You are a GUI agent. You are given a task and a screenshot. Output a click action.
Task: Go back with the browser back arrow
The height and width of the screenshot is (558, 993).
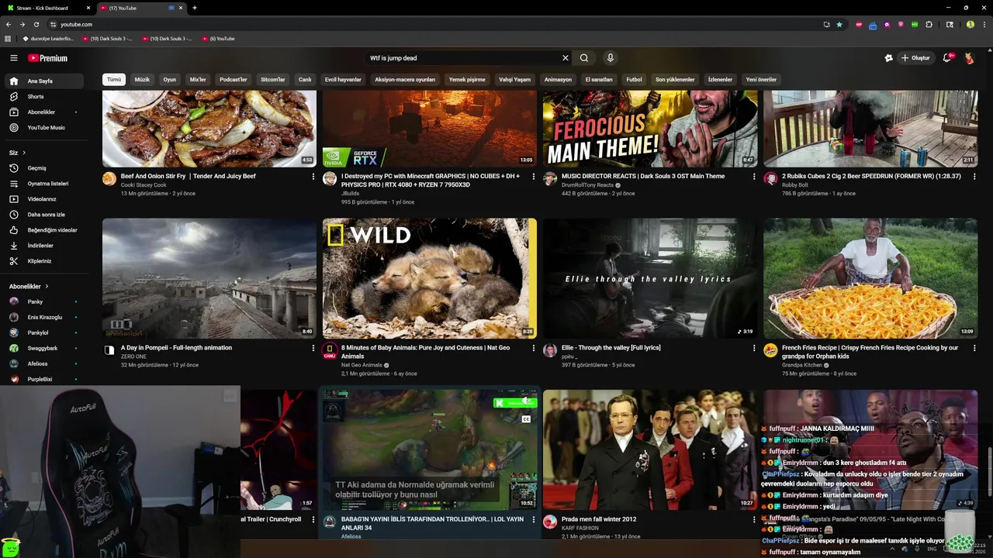click(x=9, y=25)
